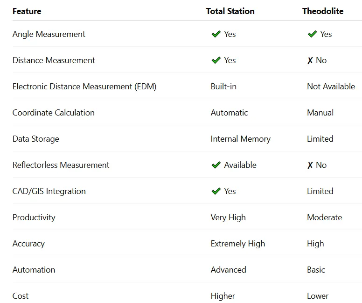Click green checkmark in CAD/GIS Integration row
The width and height of the screenshot is (362, 303).
coord(216,191)
